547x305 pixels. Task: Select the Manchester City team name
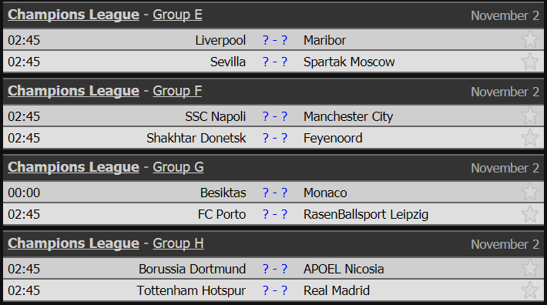[348, 116]
